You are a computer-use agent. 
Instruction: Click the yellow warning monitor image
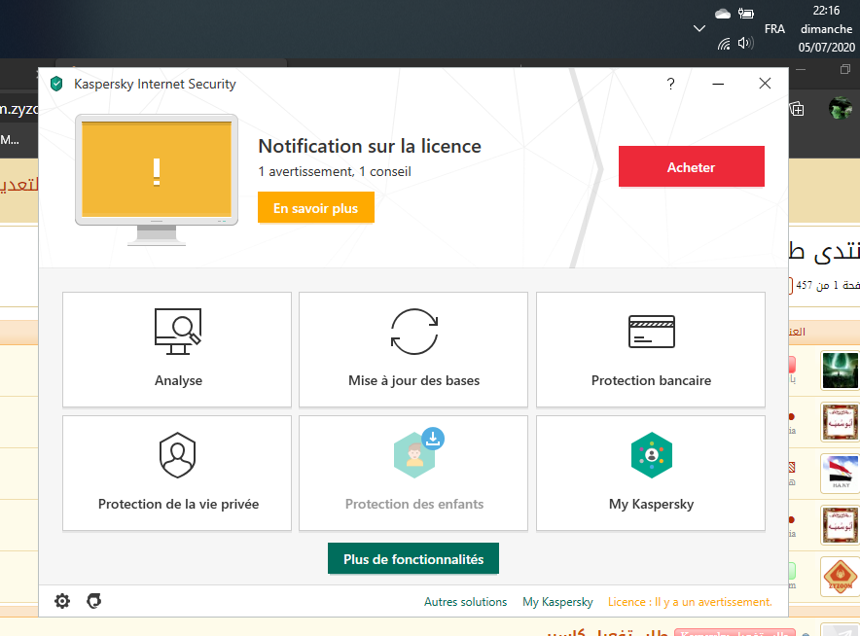[x=157, y=179]
